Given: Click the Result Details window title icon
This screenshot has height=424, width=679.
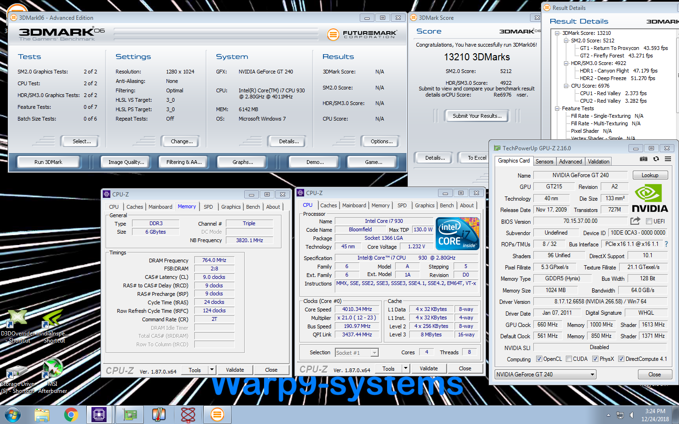Looking at the screenshot, I should click(x=547, y=8).
